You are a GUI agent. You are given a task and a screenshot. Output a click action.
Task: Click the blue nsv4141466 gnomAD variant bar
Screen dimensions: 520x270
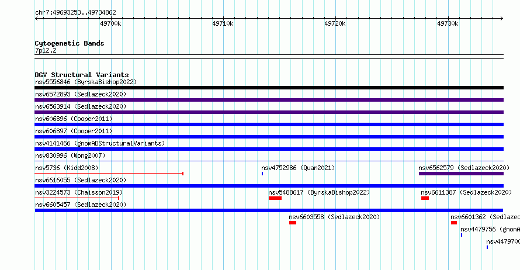(269, 149)
